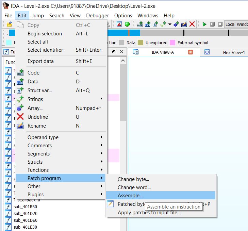248x231 pixels.
Task: Click the toolbar Rename icon
Action: click(184, 24)
